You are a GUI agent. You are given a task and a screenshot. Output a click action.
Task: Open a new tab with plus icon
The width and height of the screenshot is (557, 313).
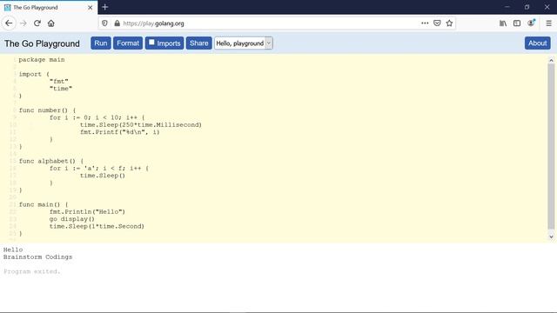(104, 7)
